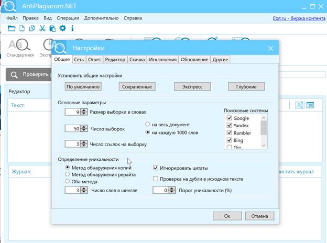This screenshot has width=327, height=243.
Task: Open the Операции menu
Action: click(68, 18)
